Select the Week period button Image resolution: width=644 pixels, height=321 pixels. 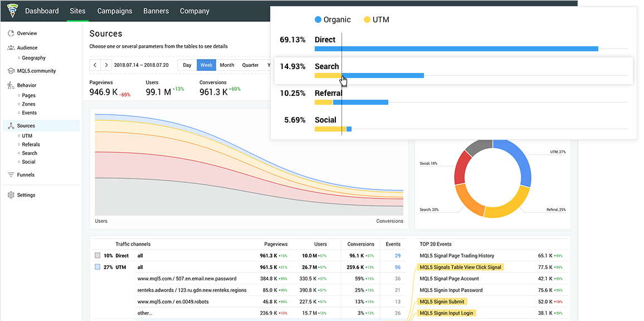(x=206, y=65)
